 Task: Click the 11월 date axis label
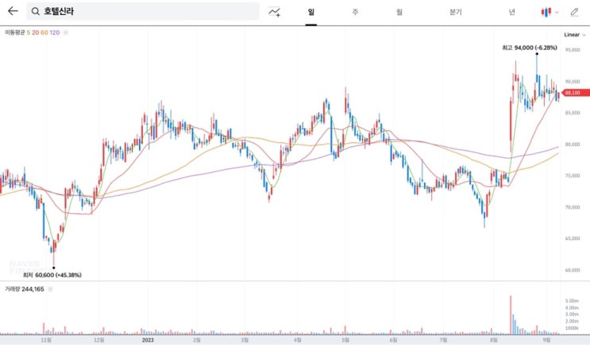click(46, 340)
